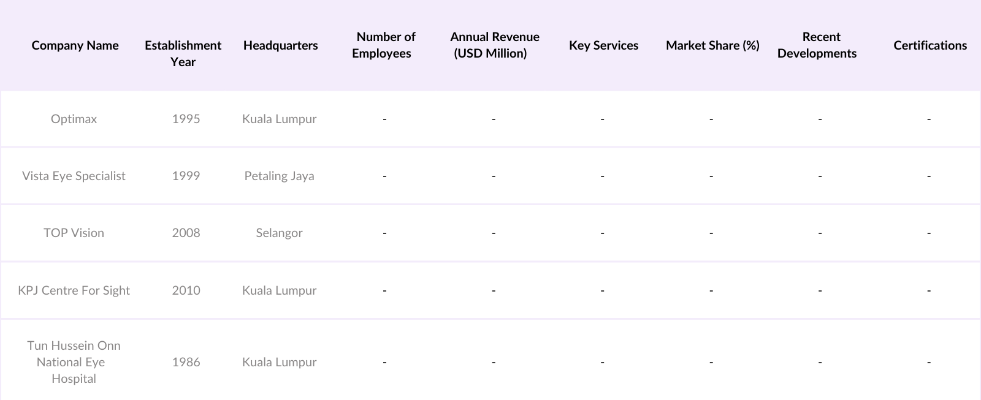Select the Optimax company cell

74,119
